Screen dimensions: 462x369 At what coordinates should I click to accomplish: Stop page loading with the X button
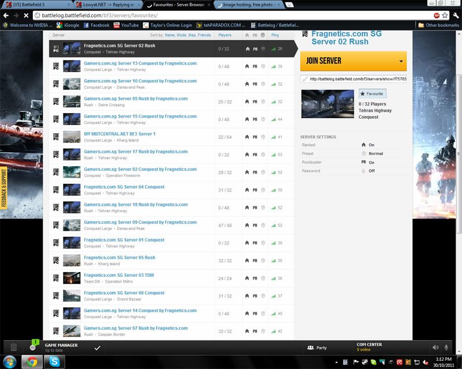pyautogui.click(x=26, y=16)
